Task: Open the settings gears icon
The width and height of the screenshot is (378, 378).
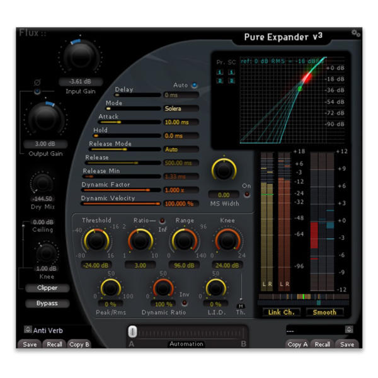Action: [355, 33]
